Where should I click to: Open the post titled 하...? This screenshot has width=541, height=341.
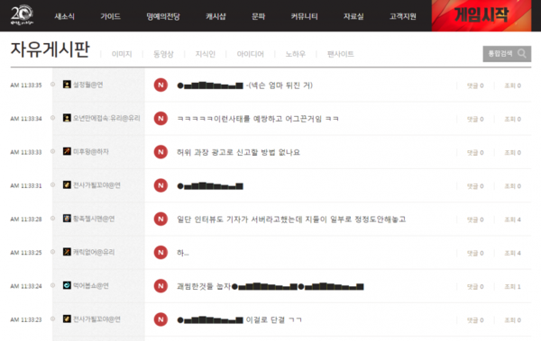(x=183, y=253)
